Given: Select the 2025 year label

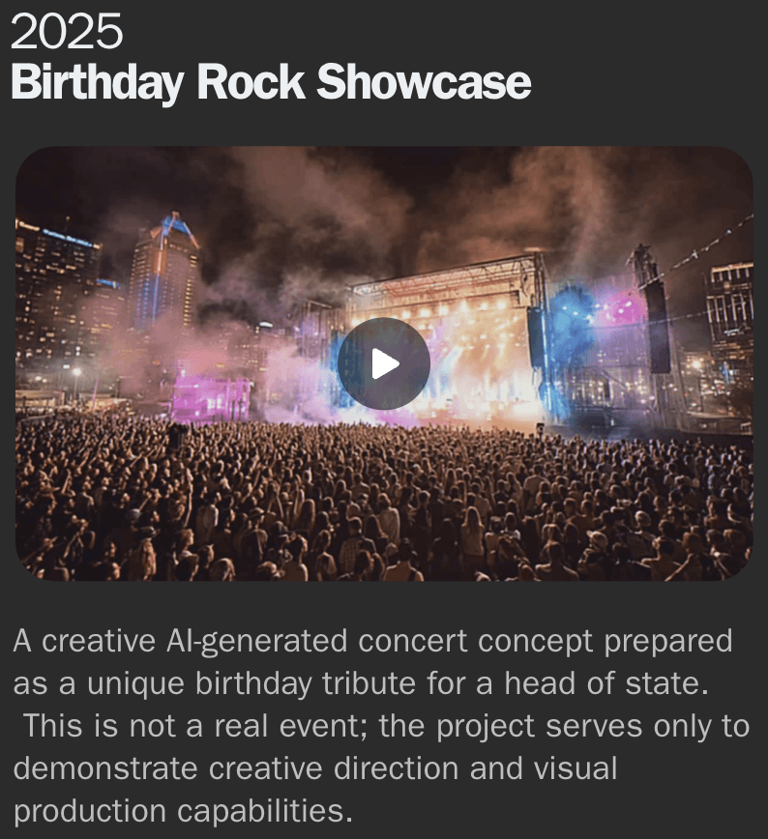Looking at the screenshot, I should tap(67, 32).
